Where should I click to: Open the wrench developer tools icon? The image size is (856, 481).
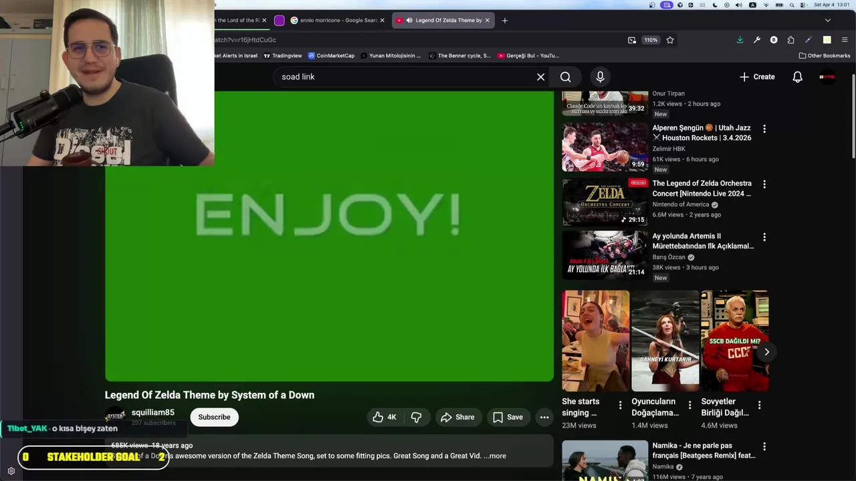click(x=757, y=40)
